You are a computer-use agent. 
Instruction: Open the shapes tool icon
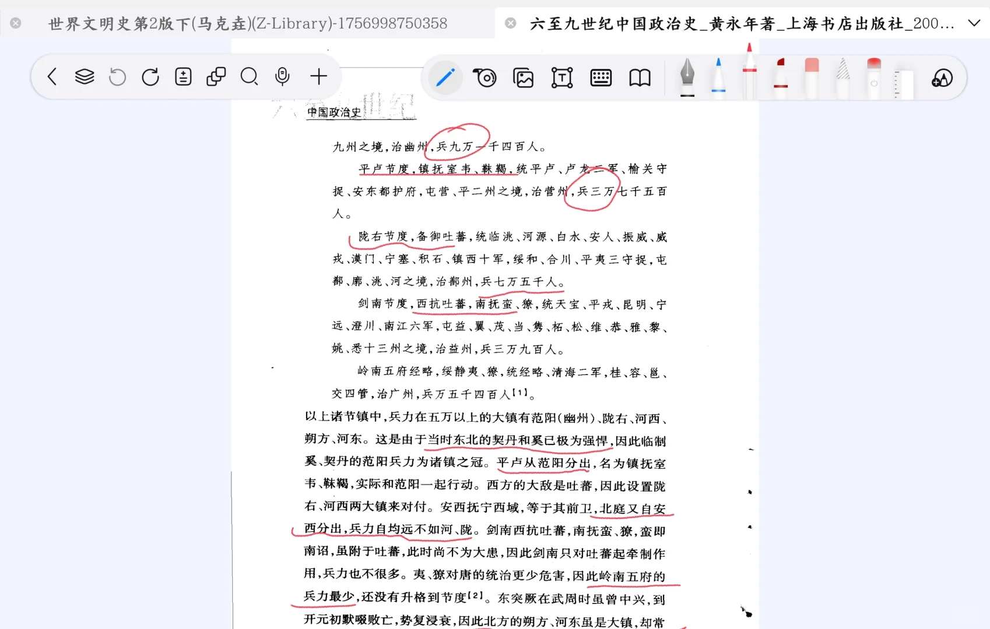coord(942,77)
